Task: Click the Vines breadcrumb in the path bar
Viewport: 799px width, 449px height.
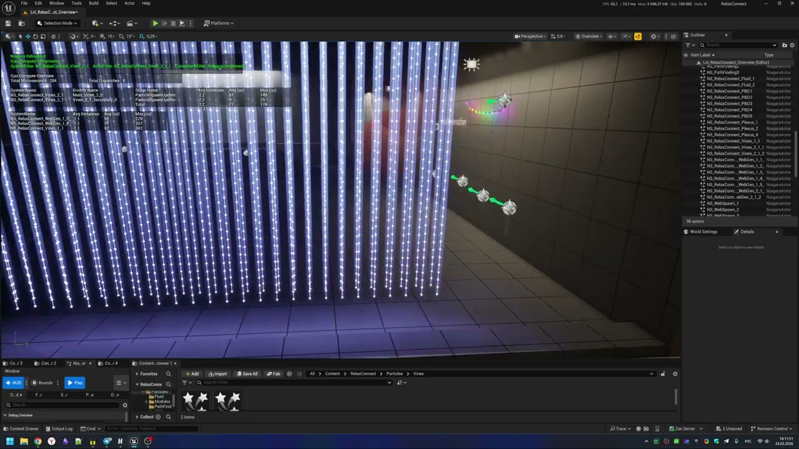Action: 418,374
